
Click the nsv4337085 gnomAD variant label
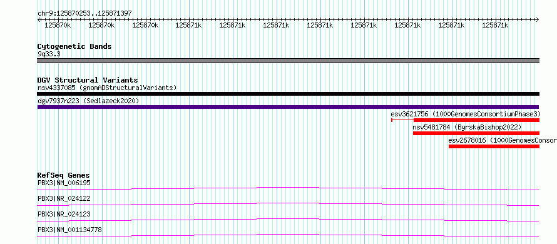(x=107, y=88)
